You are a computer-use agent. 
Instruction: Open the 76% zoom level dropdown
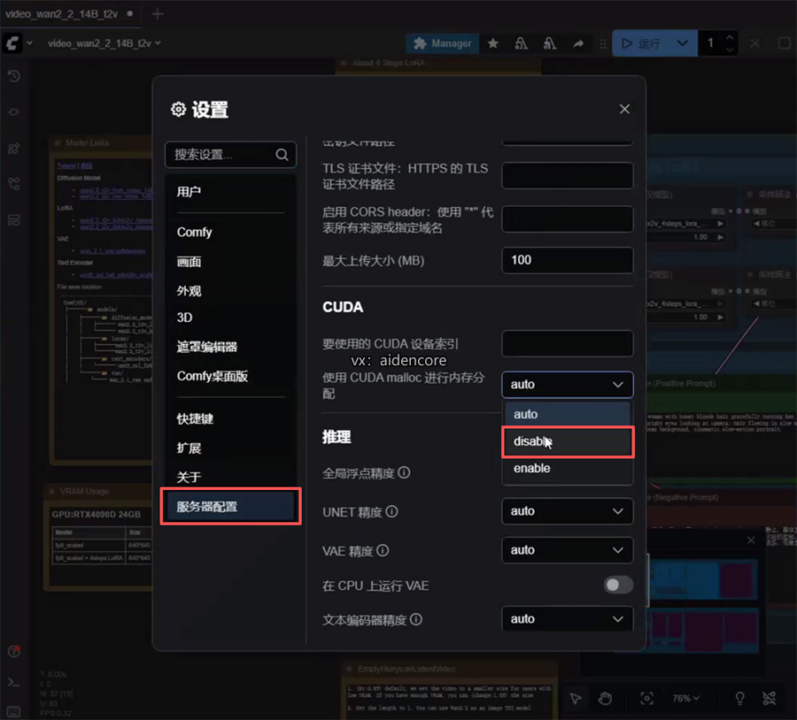click(x=685, y=698)
